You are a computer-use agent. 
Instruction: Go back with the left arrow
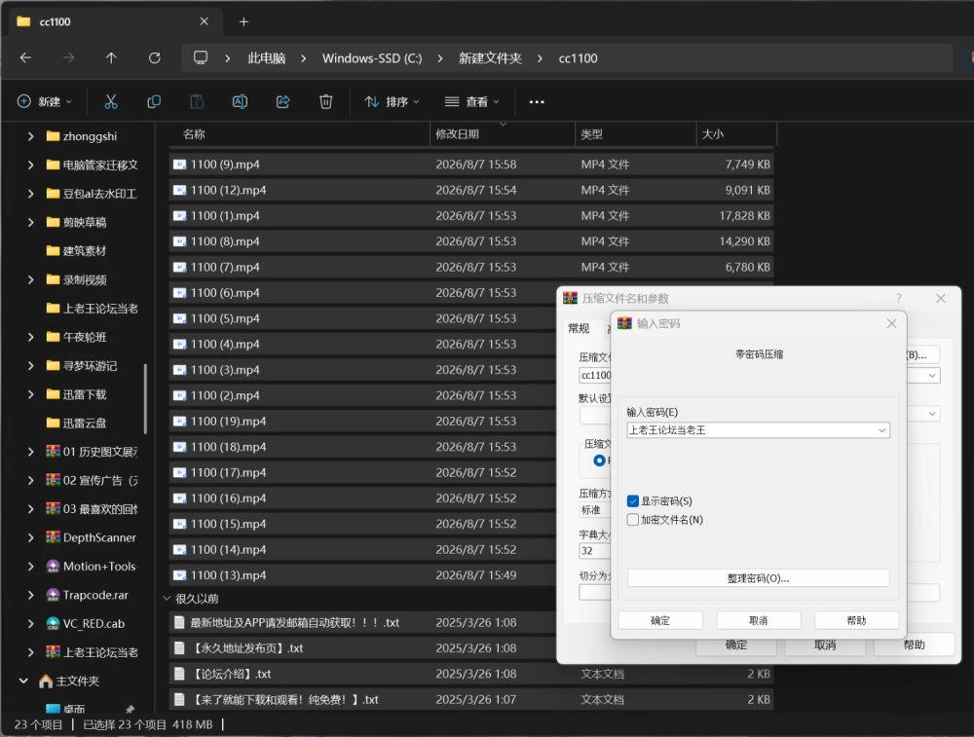[x=25, y=57]
